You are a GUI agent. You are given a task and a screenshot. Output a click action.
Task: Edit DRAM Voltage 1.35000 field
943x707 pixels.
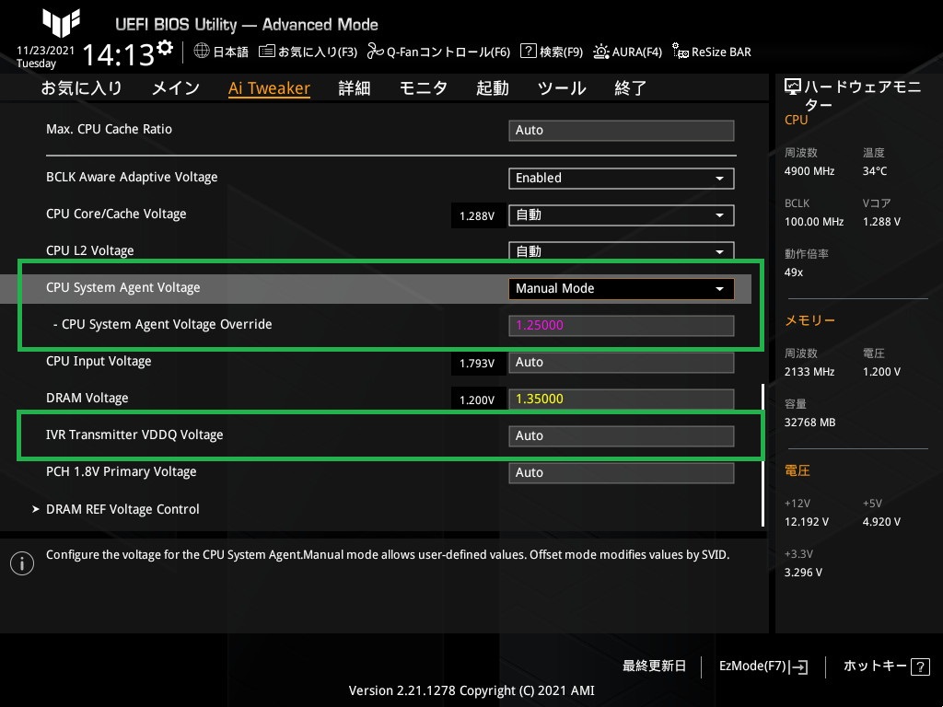[x=622, y=400]
